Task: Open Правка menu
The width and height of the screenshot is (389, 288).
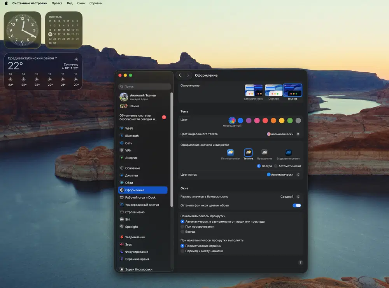Action: 57,3
